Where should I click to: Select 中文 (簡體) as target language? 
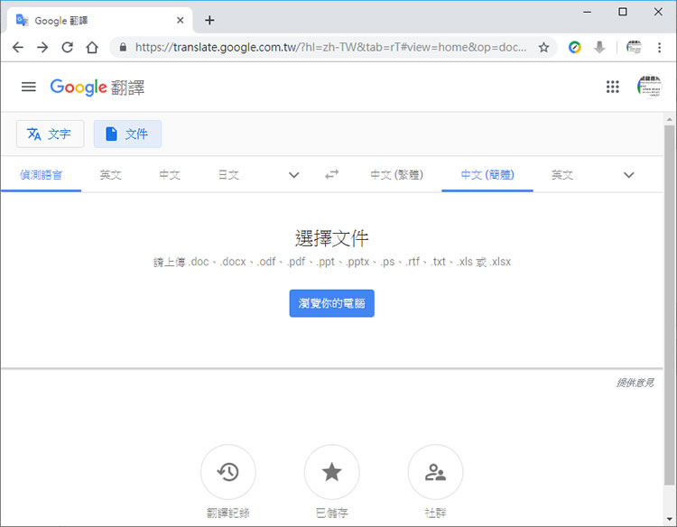point(487,175)
